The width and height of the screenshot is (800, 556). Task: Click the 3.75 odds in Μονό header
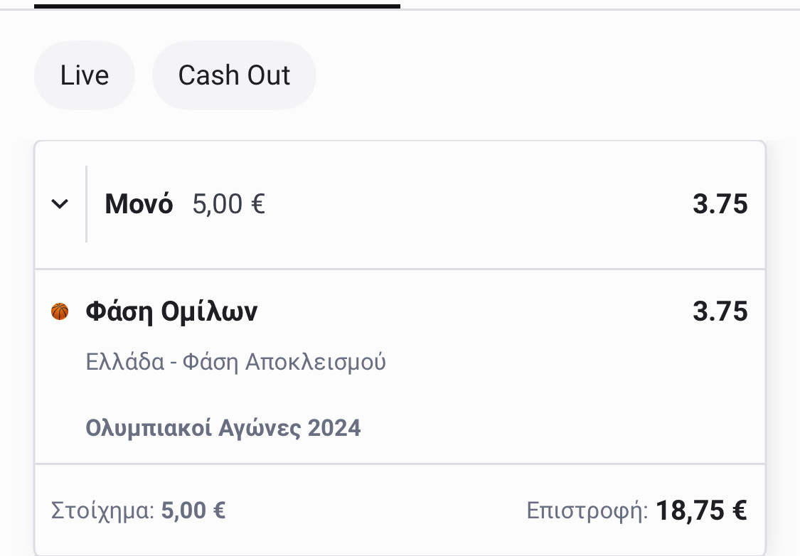click(x=720, y=205)
